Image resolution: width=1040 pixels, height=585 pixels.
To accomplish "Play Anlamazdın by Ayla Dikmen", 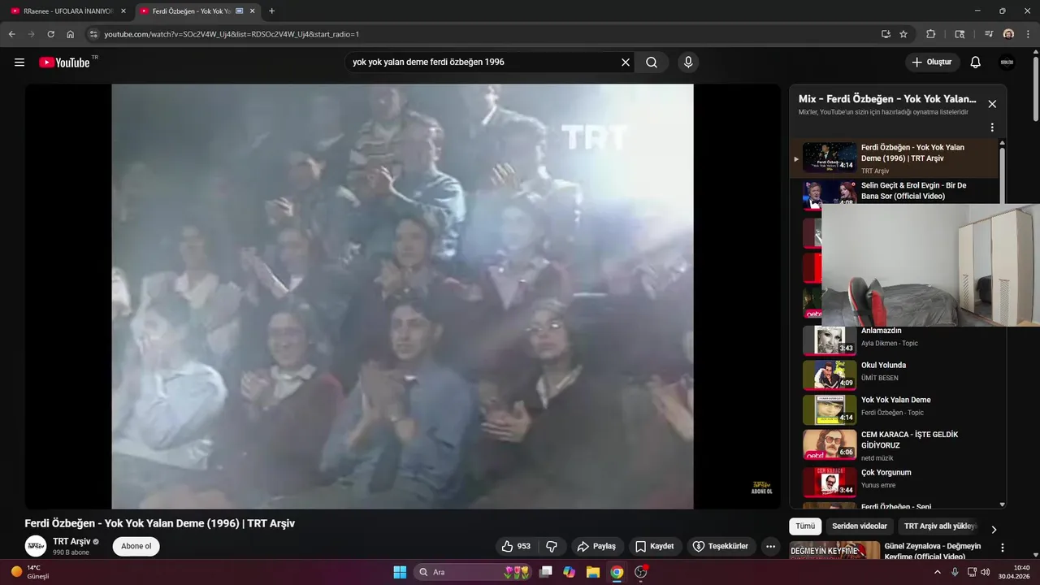I will 894,340.
